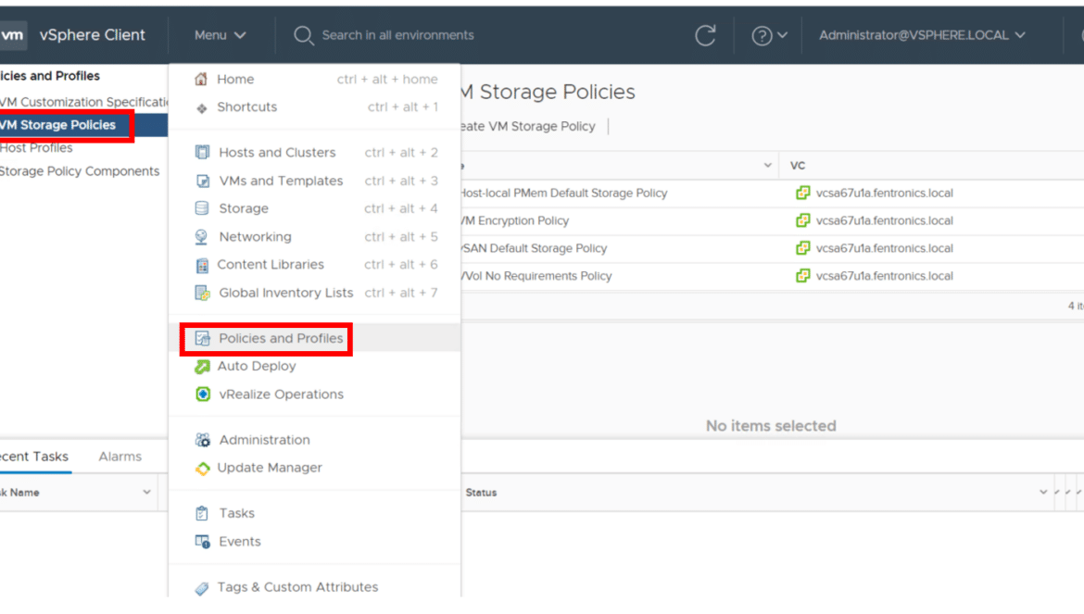Switch to the Recent Tasks tab
The width and height of the screenshot is (1084, 614).
(34, 457)
